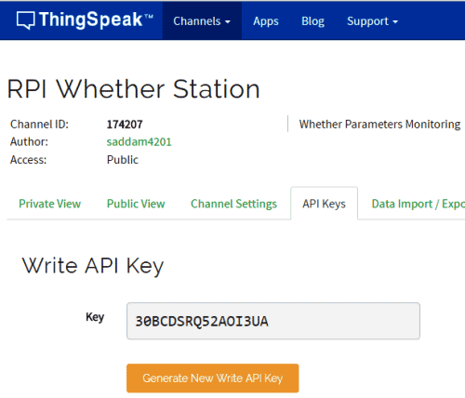Viewport: 465px width, 398px height.
Task: Switch to the Public View tab
Action: tap(136, 204)
